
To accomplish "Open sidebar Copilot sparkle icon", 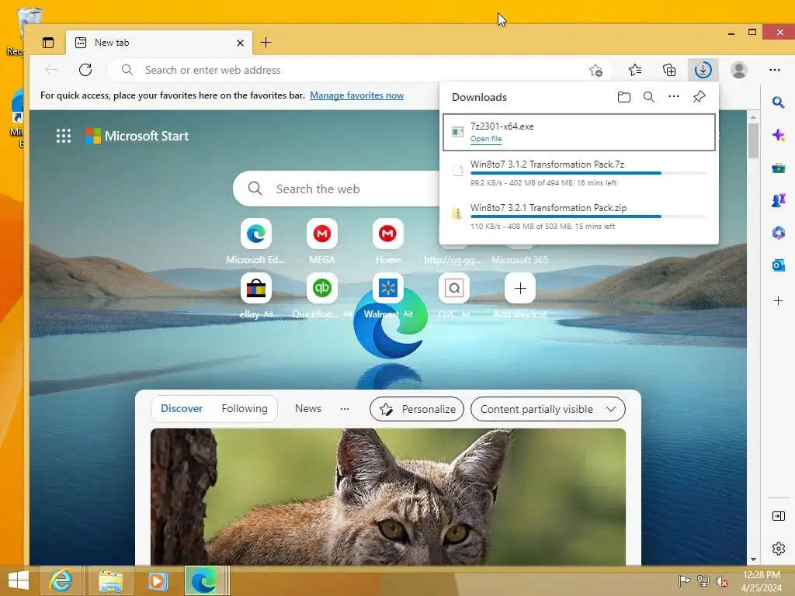I will 778,135.
